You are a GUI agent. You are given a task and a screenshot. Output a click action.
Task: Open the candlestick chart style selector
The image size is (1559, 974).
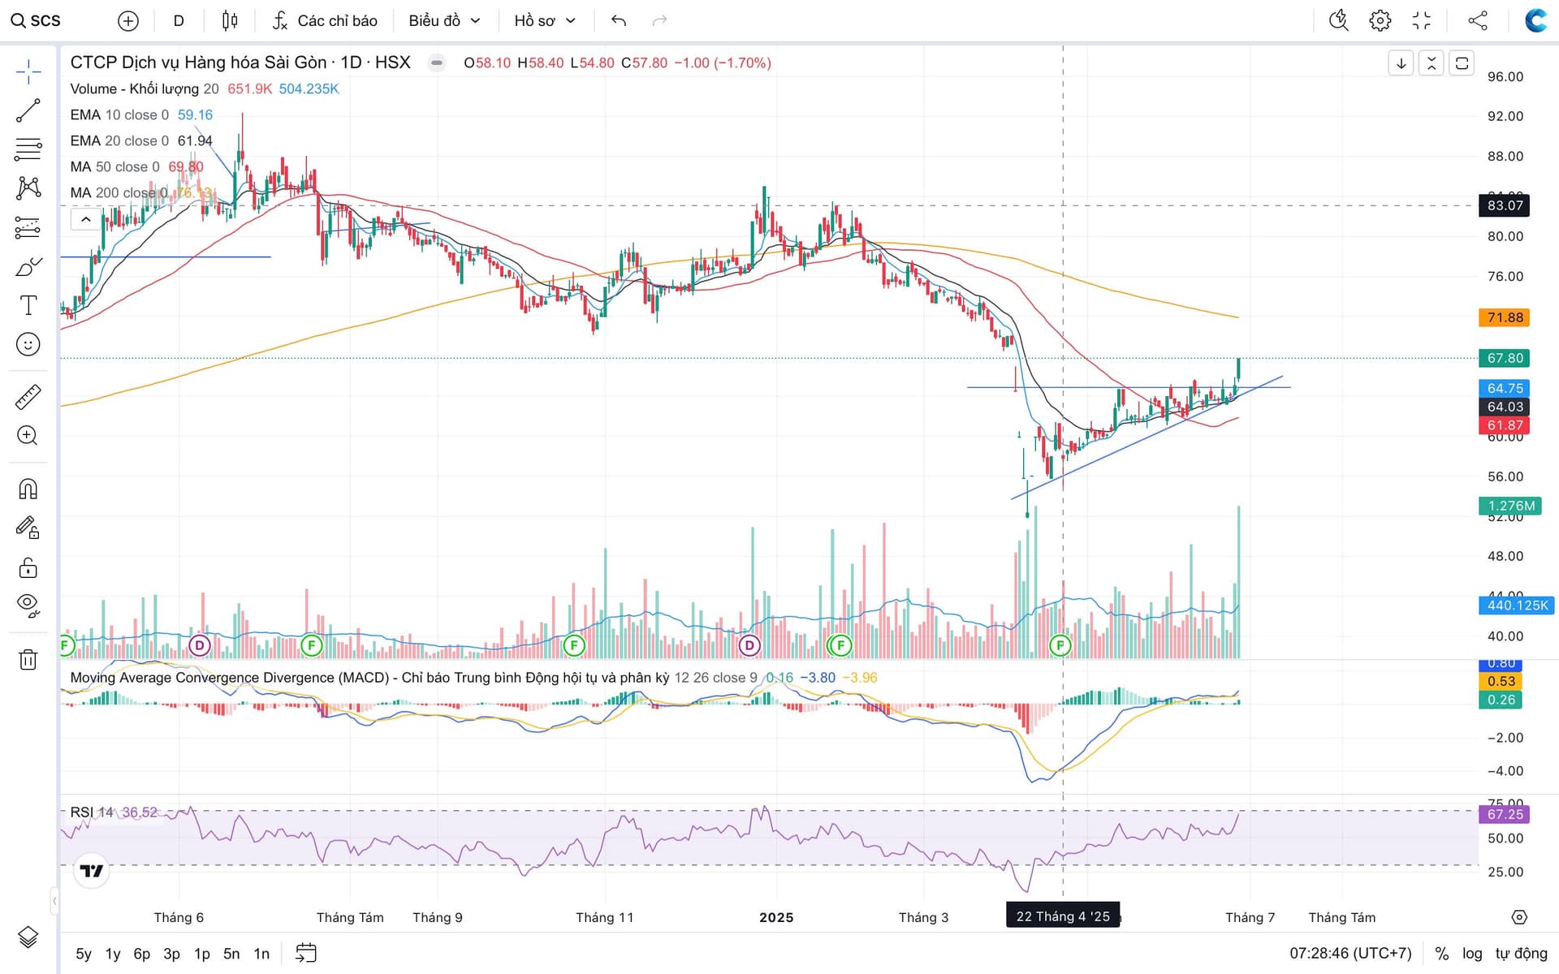point(230,21)
